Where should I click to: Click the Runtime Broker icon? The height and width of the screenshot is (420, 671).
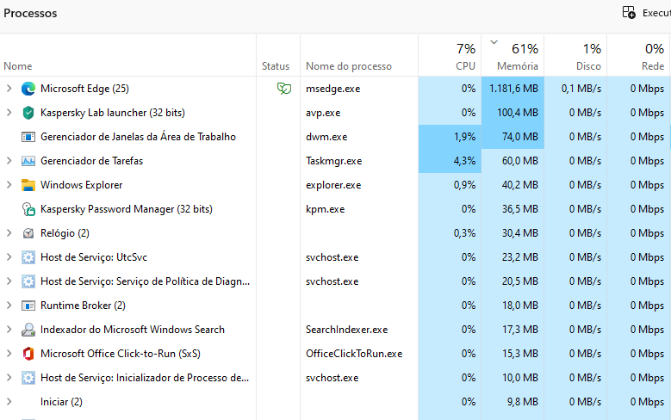pos(28,306)
